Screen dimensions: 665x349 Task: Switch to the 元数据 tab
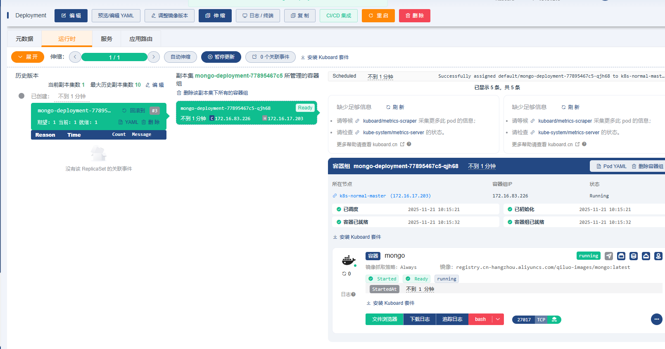point(24,39)
